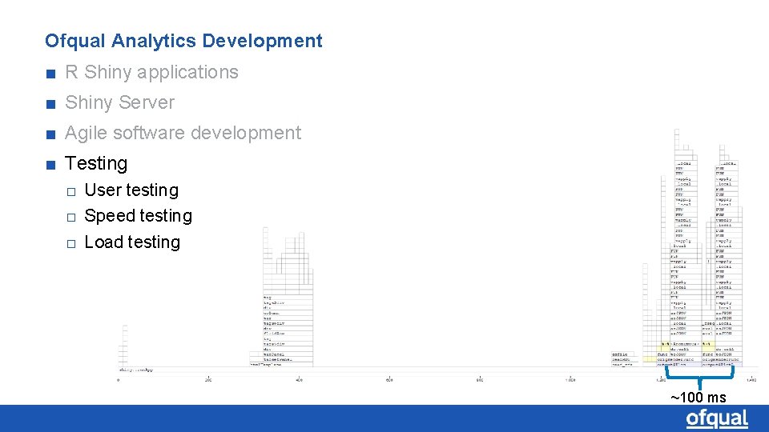
Task: Select the Load testing sub-bullet
Action: [x=132, y=242]
